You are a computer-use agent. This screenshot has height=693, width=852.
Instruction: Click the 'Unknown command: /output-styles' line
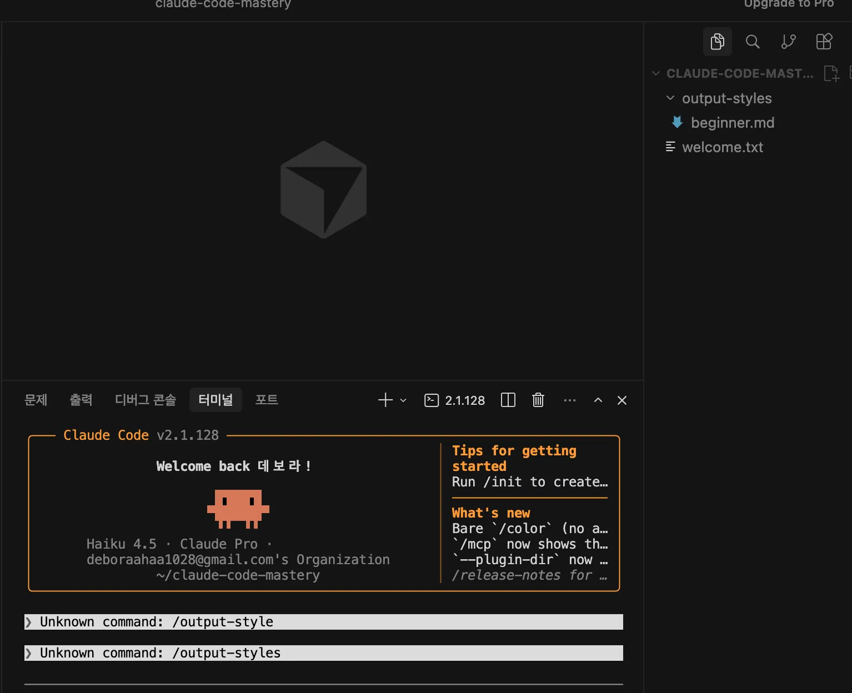324,653
